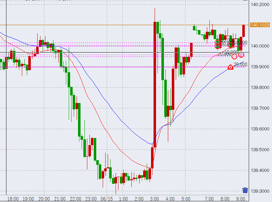
Task: Click the 139.6000 price axis label
Action: [x=260, y=129]
